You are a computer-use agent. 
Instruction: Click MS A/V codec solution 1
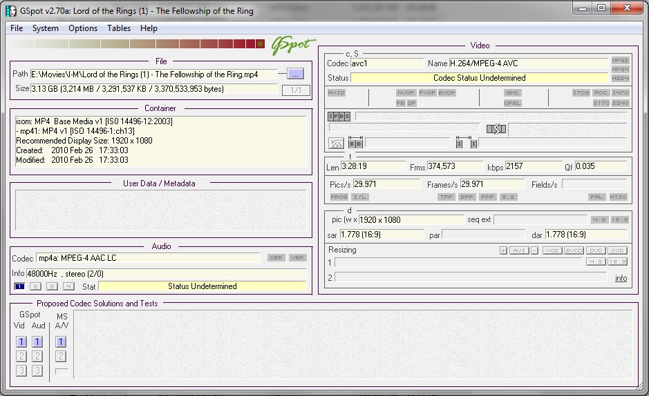pos(60,342)
